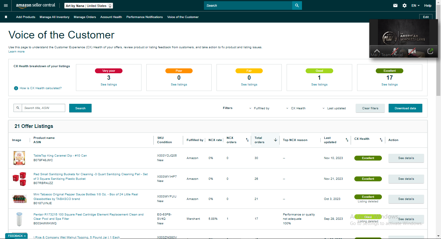Expand the Fulfilled by filter
Viewport: 441px width, 239px height.
coord(259,108)
